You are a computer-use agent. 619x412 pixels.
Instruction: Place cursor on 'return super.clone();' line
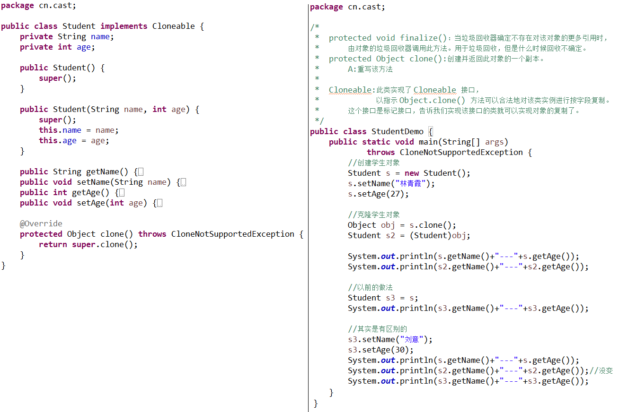(x=88, y=244)
